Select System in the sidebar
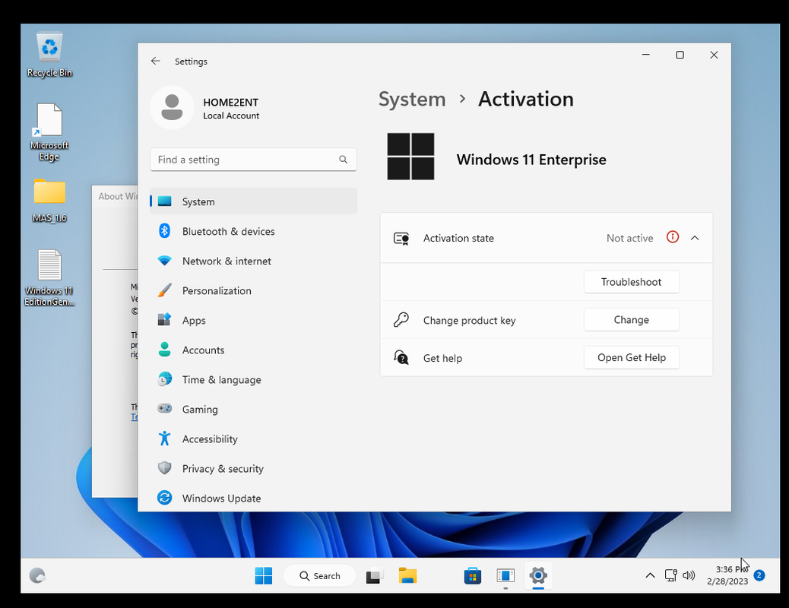Screen dimensions: 789x608 click(253, 201)
